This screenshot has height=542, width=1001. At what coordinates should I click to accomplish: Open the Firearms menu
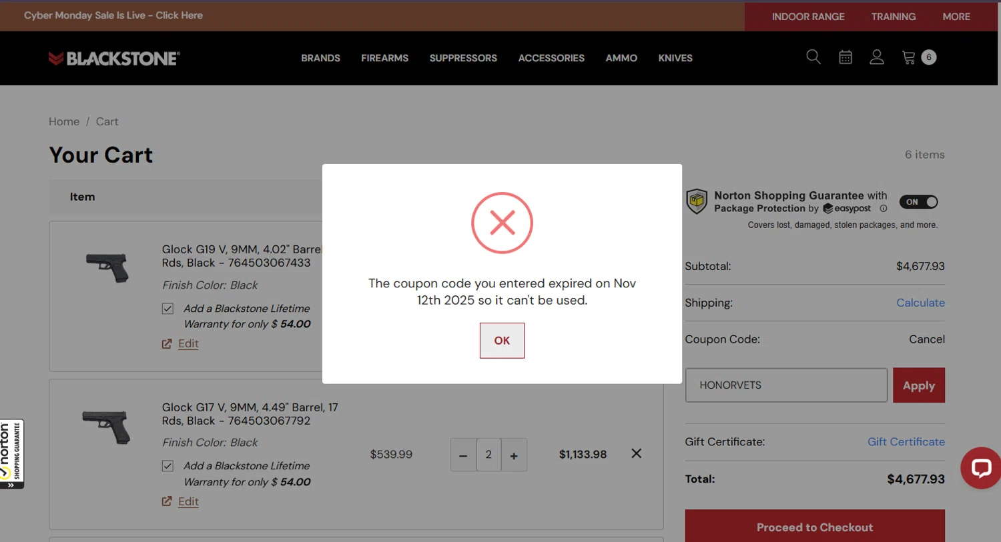[x=385, y=58]
